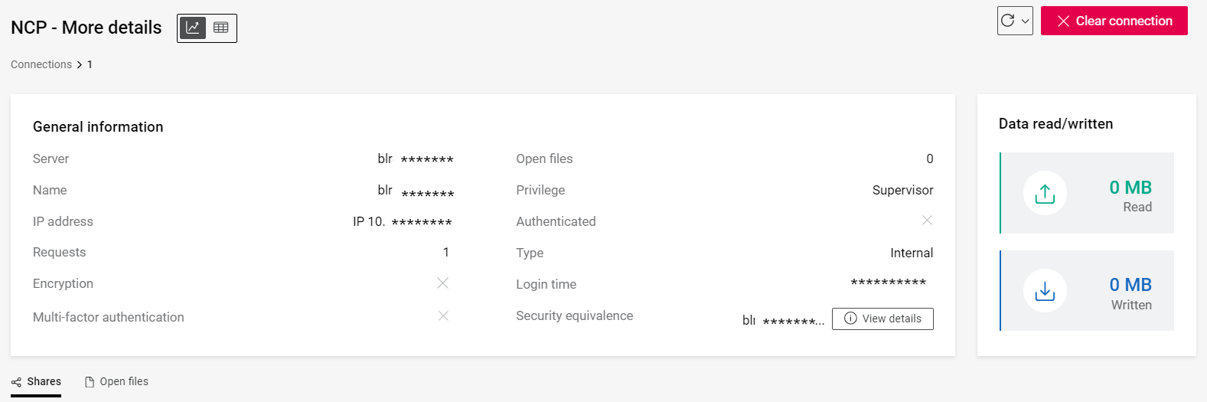Click the 0 MB Written value
Viewport: 1207px width, 402px height.
[x=1130, y=285]
